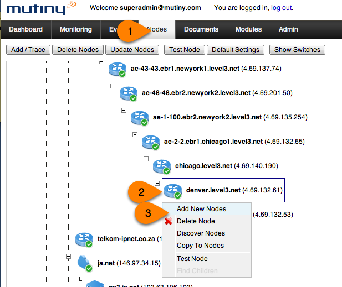Collapse the ja.net node branch
The width and height of the screenshot is (342, 287).
[69, 257]
